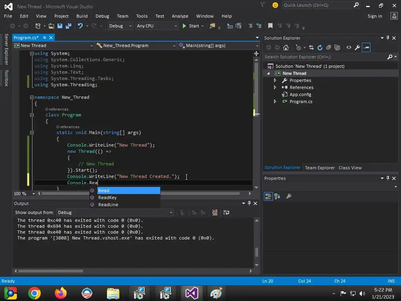Click the View Code icon in Solution Explorer
Screen dimensions: 401x301
(x=349, y=47)
